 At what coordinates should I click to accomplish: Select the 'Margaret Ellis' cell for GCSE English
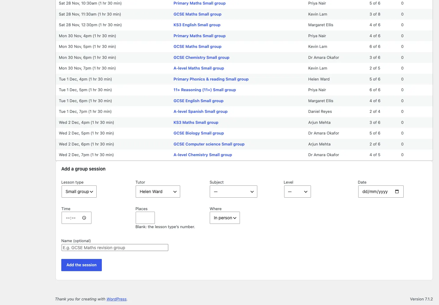click(x=321, y=101)
